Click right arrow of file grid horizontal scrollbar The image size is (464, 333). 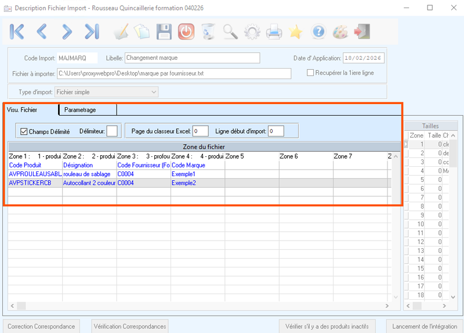pyautogui.click(x=387, y=306)
